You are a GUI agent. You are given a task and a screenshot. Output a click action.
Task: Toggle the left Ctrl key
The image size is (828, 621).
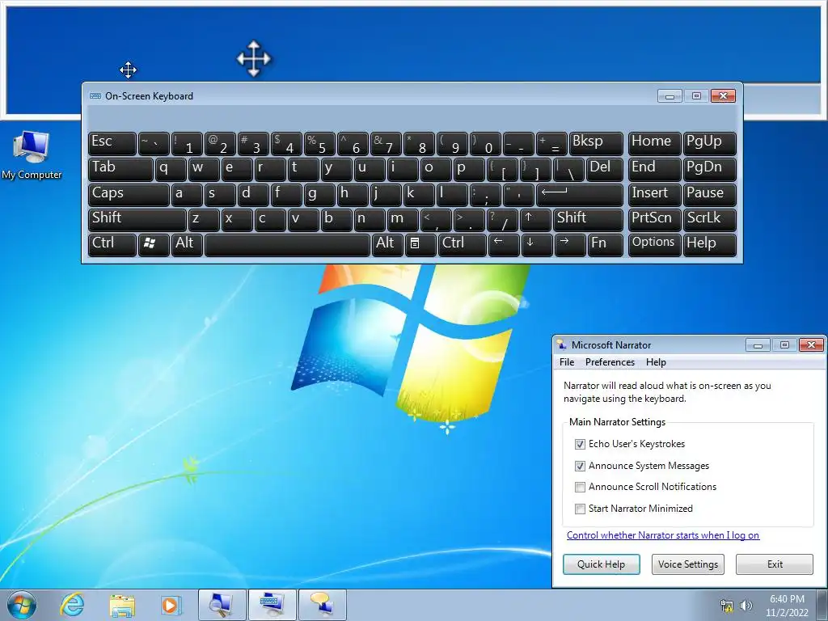(x=112, y=245)
